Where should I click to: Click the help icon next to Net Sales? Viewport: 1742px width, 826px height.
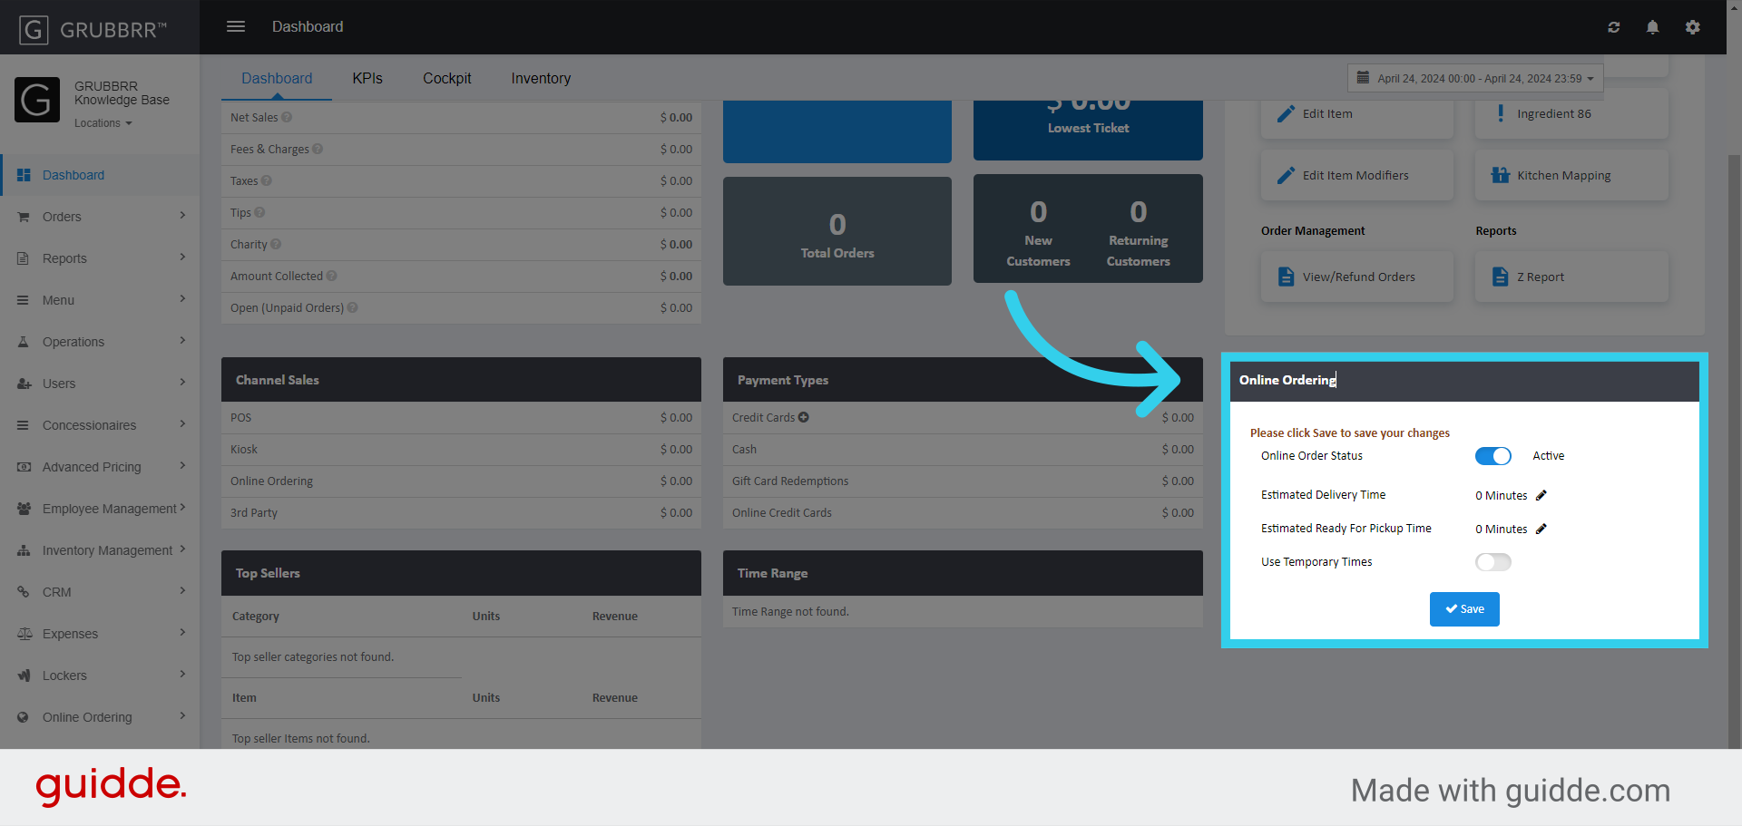[x=287, y=117]
